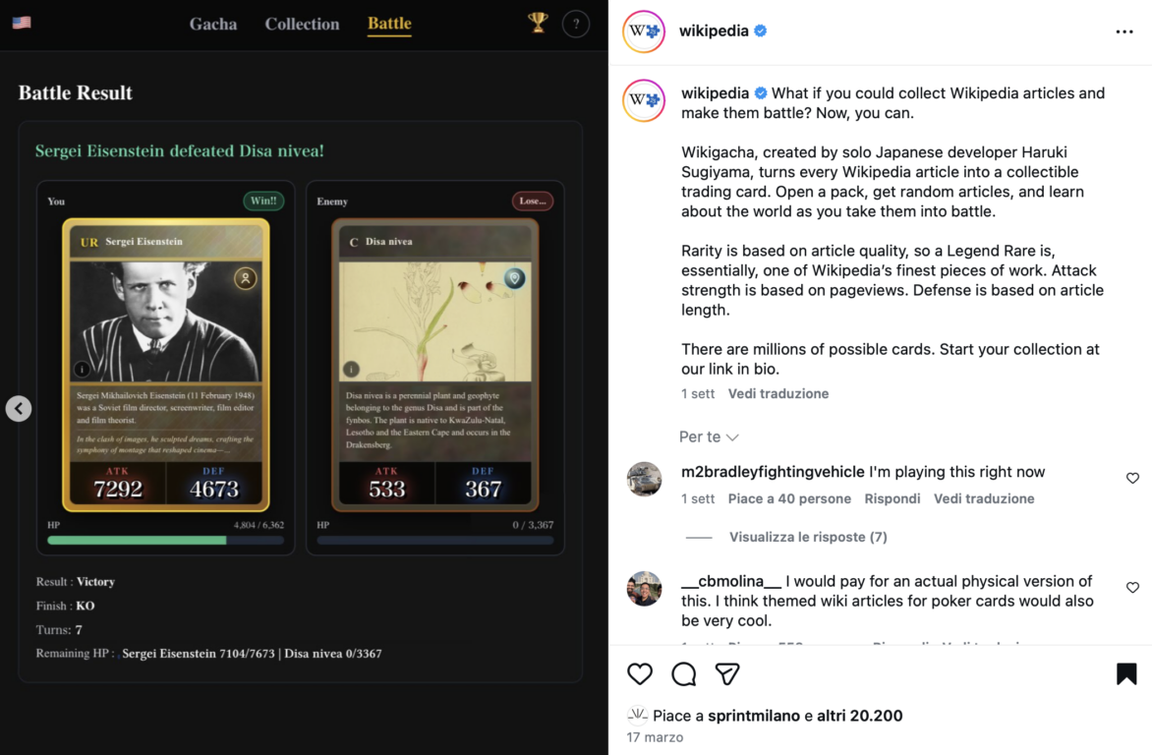Expand the 'Per te' comment sorting dropdown

click(x=709, y=436)
